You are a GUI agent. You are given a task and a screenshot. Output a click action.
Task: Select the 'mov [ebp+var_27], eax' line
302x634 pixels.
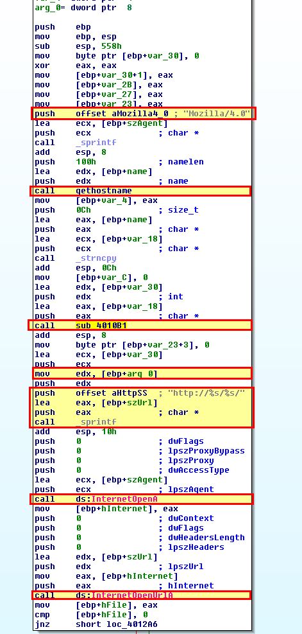click(99, 94)
